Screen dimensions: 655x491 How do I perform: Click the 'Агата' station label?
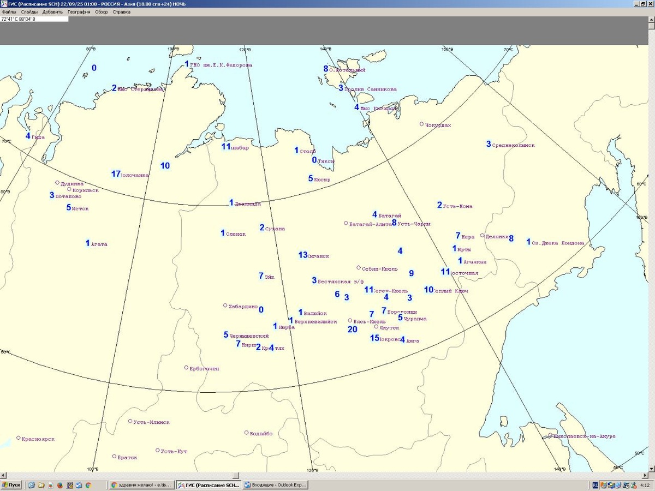(x=99, y=244)
